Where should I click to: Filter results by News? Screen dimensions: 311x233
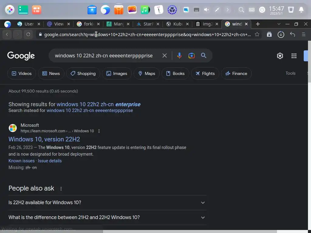51,73
